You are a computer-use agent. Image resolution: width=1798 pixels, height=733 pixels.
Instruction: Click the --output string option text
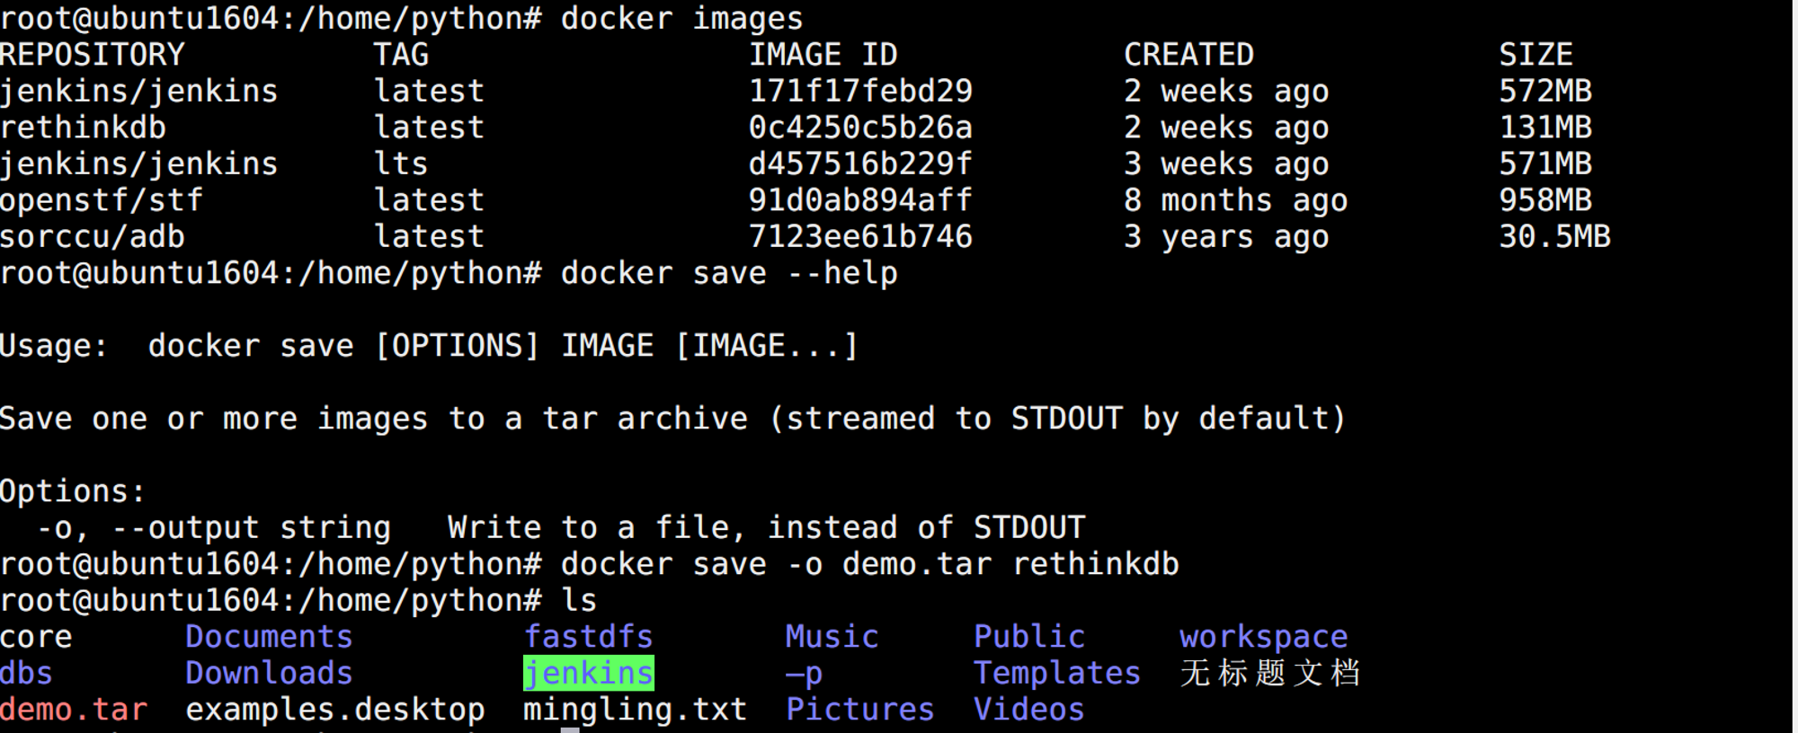tap(252, 528)
